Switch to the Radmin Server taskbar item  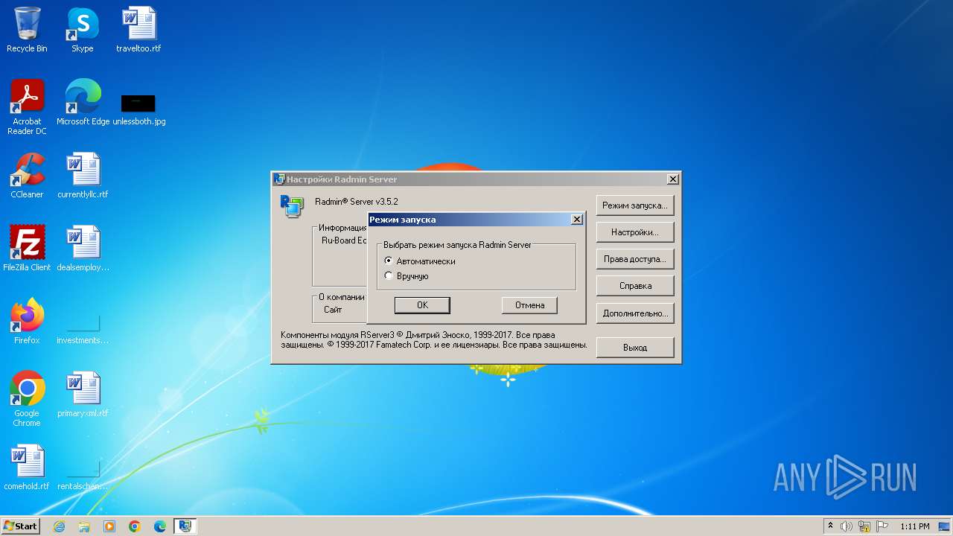point(185,526)
